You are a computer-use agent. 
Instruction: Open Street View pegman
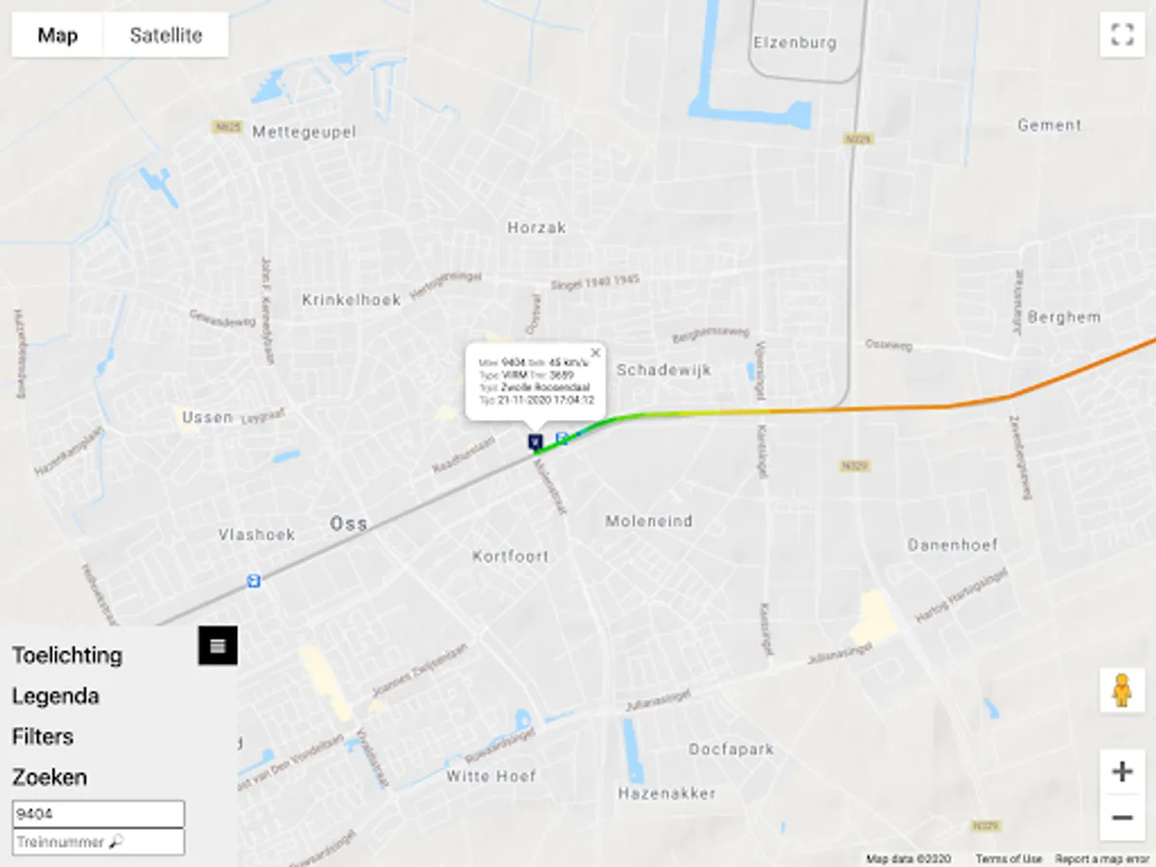pyautogui.click(x=1122, y=690)
